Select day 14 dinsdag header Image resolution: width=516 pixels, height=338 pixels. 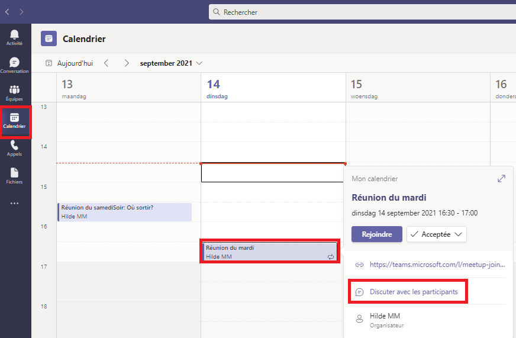point(273,88)
